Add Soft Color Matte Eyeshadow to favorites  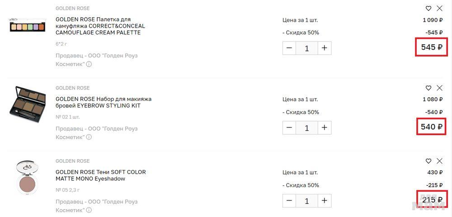[428, 161]
